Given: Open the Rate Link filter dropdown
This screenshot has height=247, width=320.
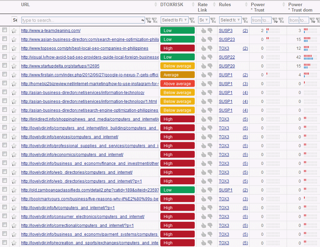Looking at the screenshot, I should point(204,20).
